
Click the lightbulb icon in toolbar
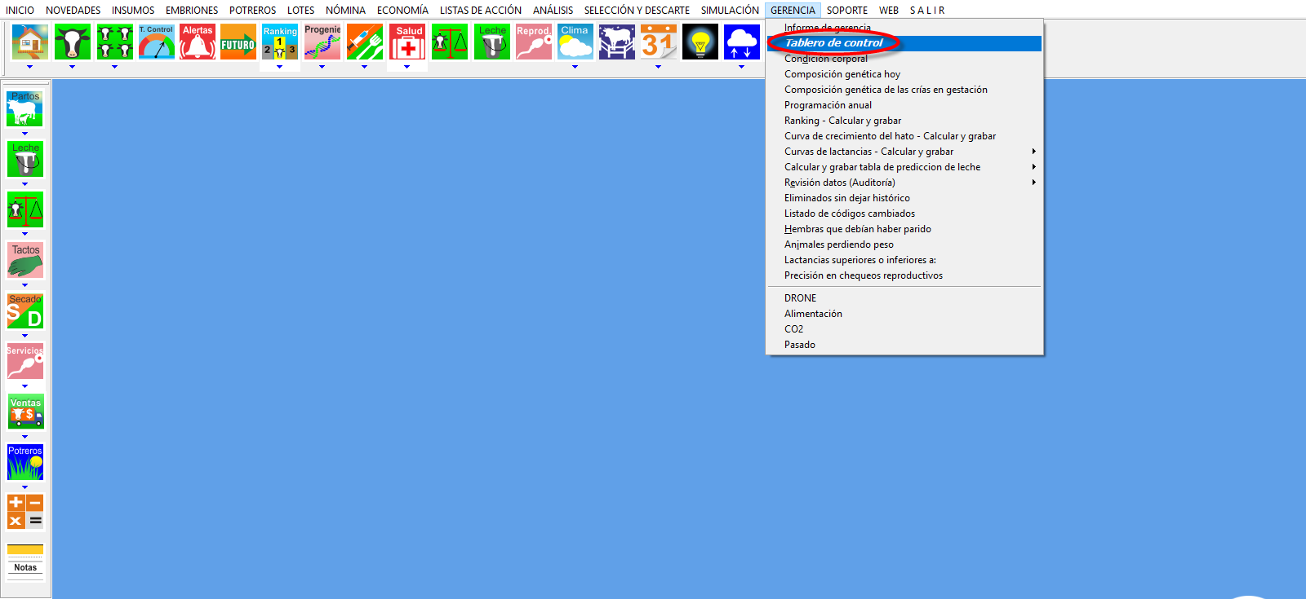700,42
